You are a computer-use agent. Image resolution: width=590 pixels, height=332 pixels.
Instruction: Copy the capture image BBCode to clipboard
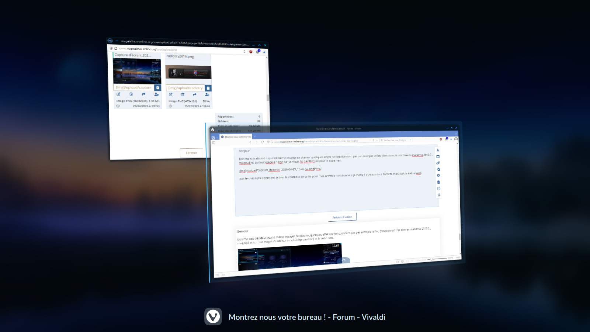(157, 88)
